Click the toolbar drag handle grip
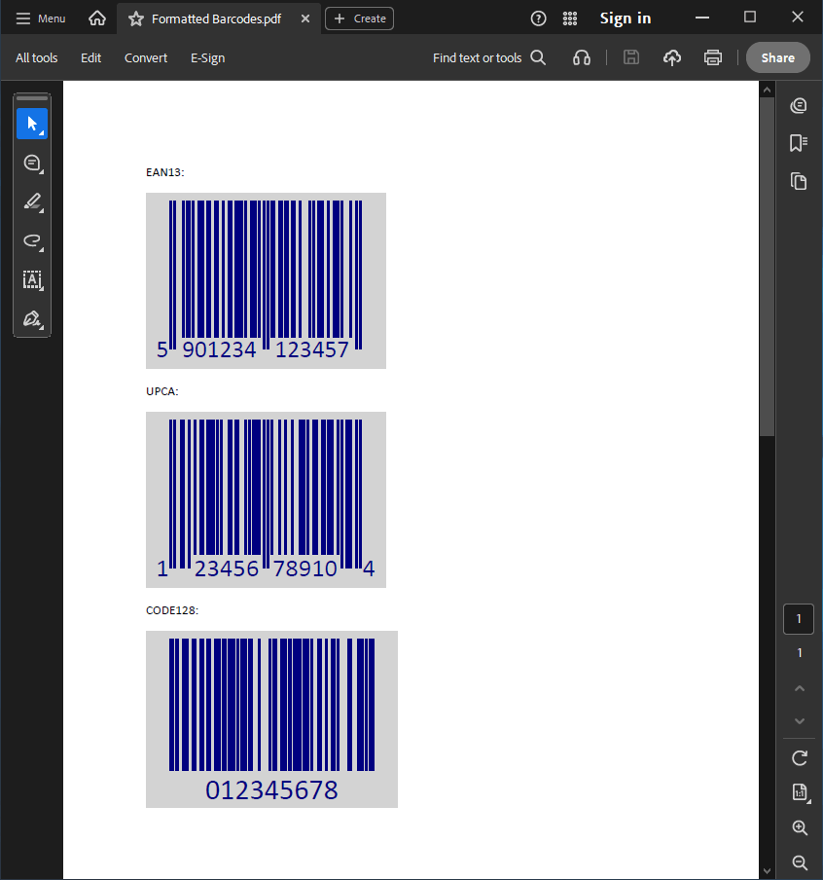The image size is (823, 880). (x=32, y=98)
